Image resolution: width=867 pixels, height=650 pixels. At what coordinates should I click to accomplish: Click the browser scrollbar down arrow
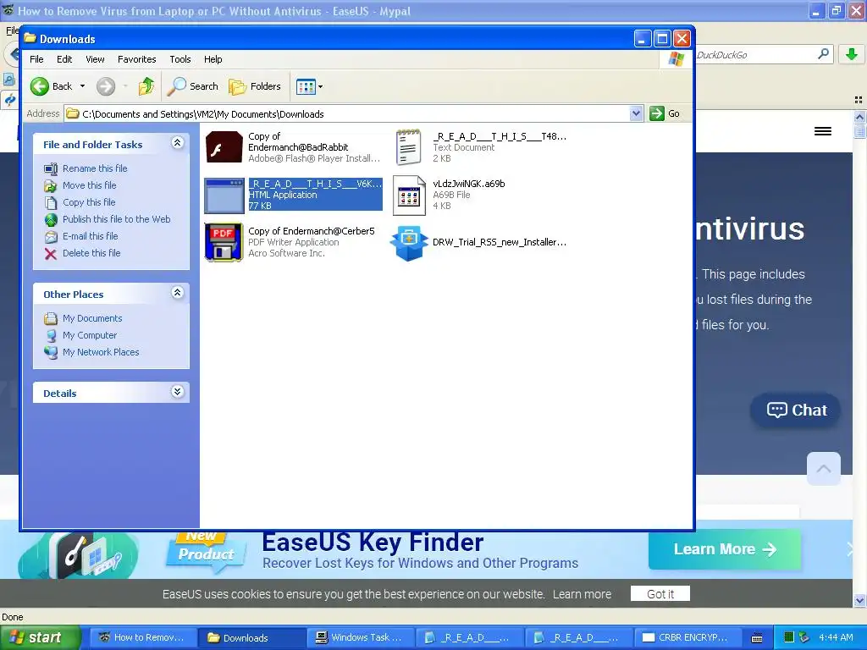(860, 601)
